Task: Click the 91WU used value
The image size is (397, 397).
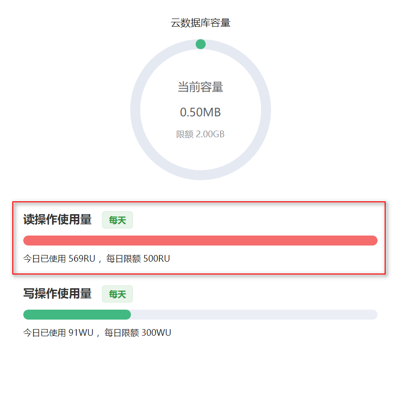Action: point(81,333)
